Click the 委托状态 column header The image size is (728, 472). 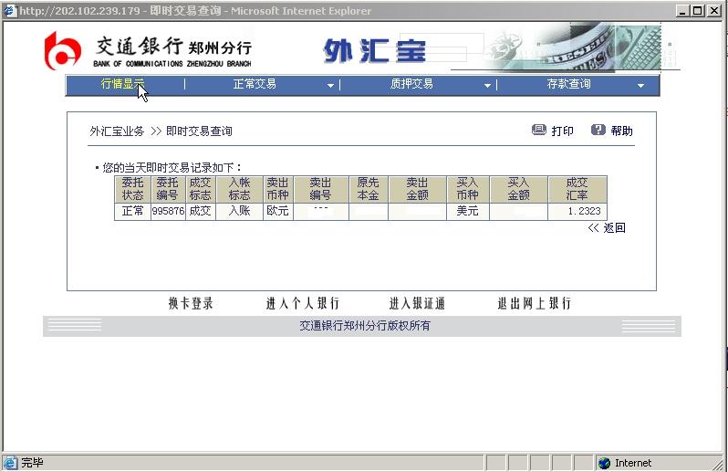(133, 189)
